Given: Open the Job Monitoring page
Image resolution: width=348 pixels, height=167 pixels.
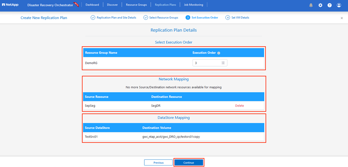Looking at the screenshot, I should [x=194, y=5].
